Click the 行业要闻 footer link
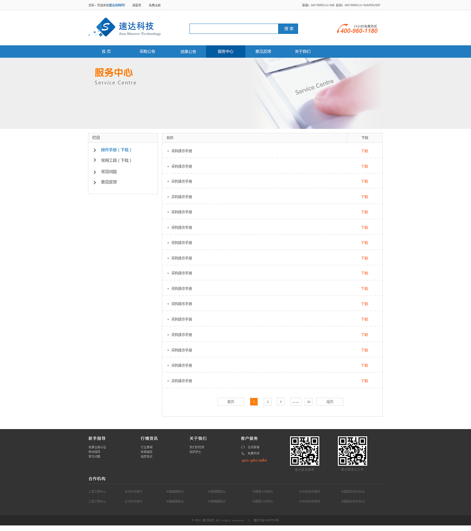This screenshot has height=531, width=471. [147, 447]
